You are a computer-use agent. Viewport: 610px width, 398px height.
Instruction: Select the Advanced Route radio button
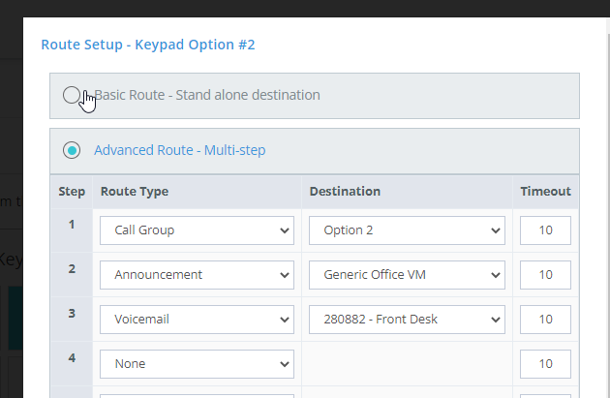pyautogui.click(x=72, y=150)
